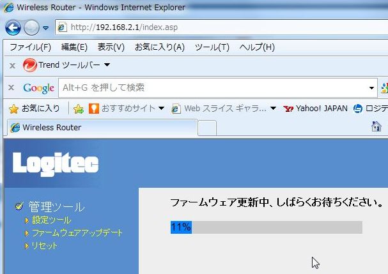Open a new blank tab
This screenshot has height=274, width=388.
207,128
